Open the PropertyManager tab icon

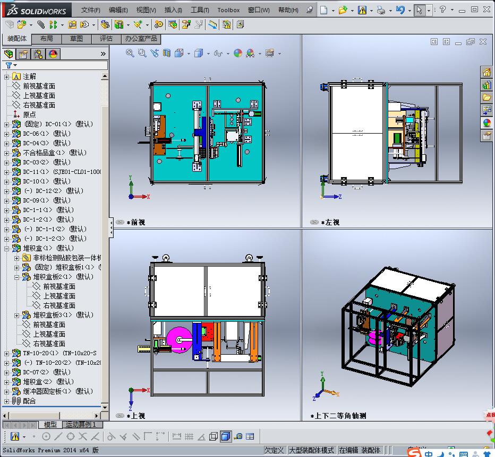23,54
